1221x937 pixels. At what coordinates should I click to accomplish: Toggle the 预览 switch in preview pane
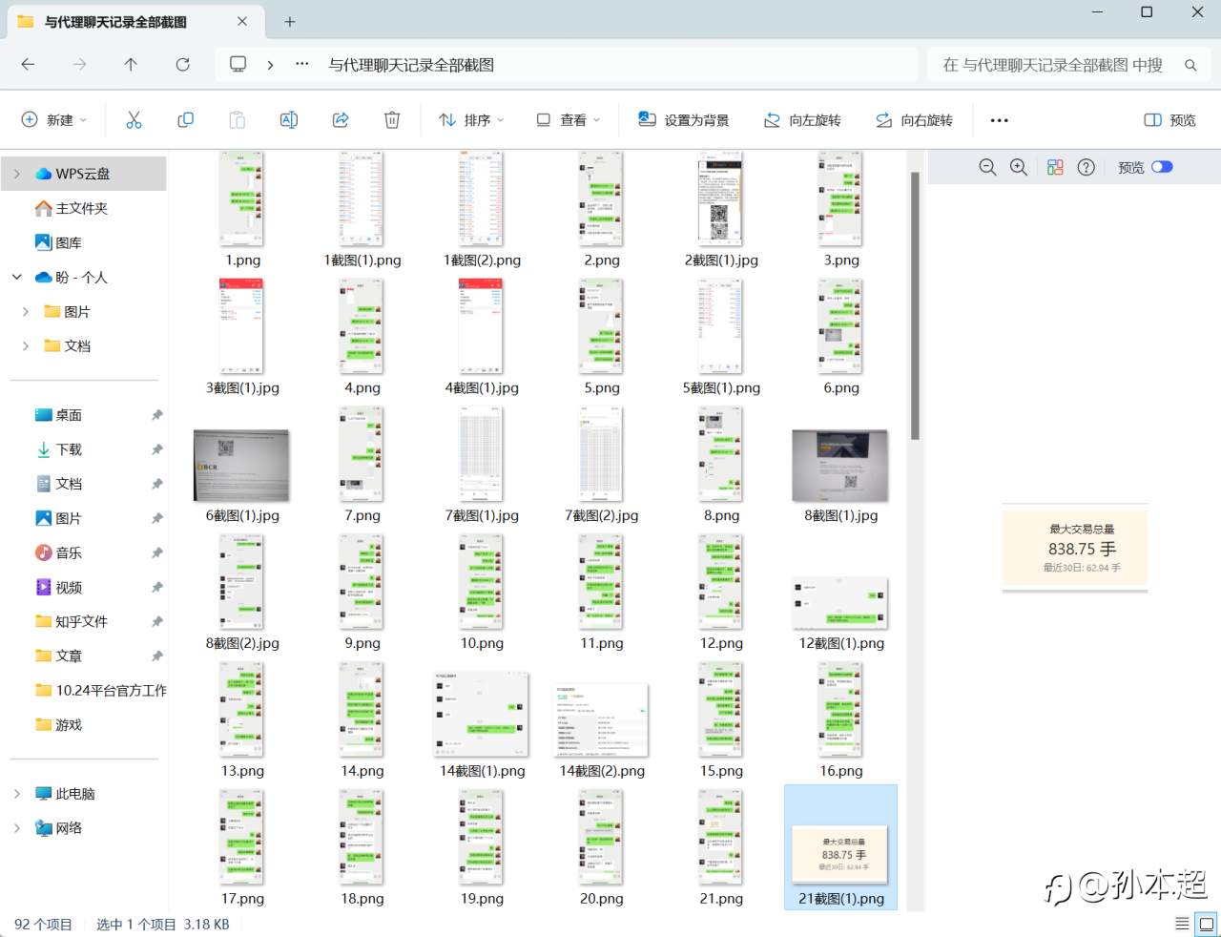[1162, 167]
